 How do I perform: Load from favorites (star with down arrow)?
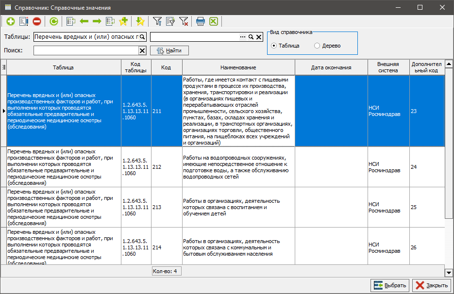[140, 21]
